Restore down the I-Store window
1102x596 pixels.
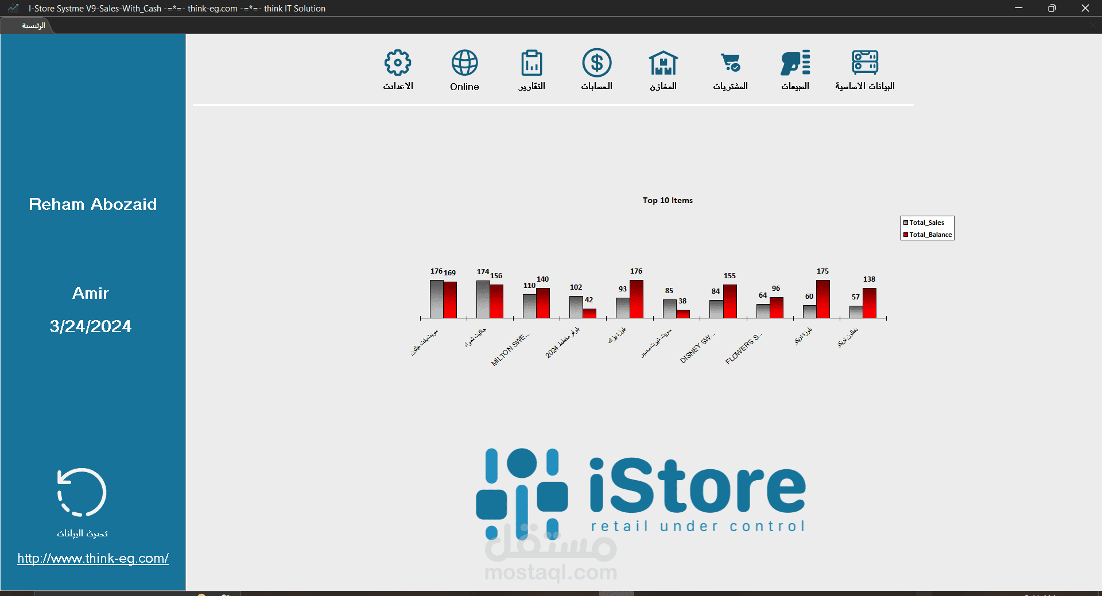coord(1052,8)
